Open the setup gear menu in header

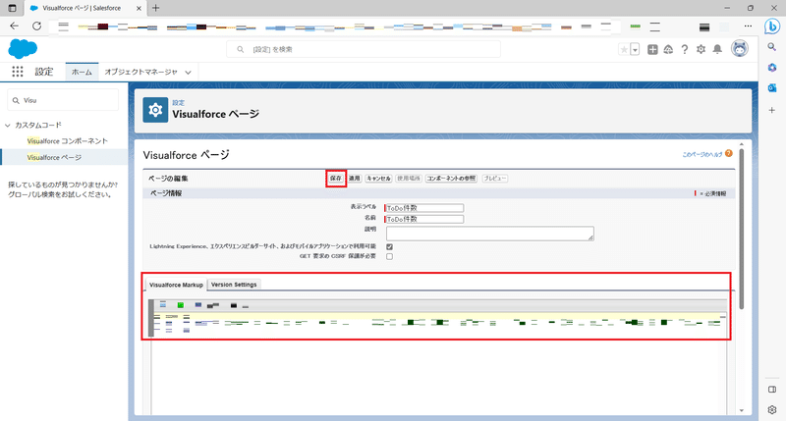pos(701,49)
